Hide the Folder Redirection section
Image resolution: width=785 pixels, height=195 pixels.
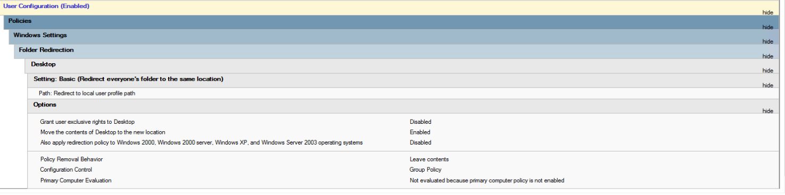pos(767,56)
